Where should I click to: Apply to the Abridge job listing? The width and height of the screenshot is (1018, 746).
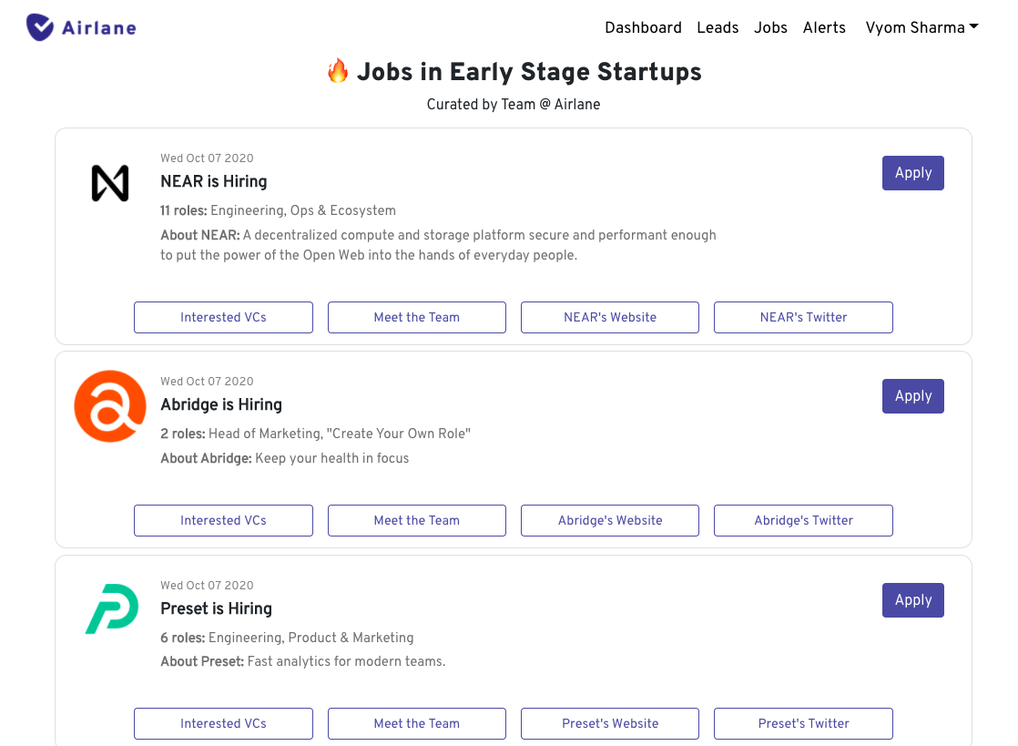(912, 396)
